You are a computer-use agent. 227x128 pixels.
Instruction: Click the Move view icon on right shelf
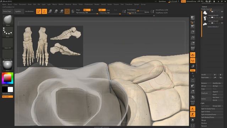tap(193, 86)
